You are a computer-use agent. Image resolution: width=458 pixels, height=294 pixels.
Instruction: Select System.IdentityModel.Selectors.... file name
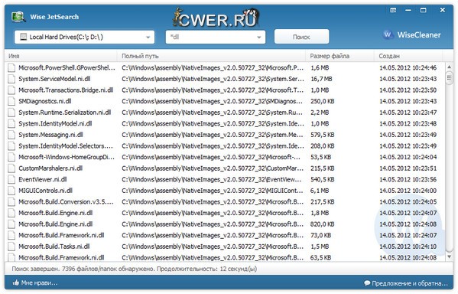[x=66, y=146]
